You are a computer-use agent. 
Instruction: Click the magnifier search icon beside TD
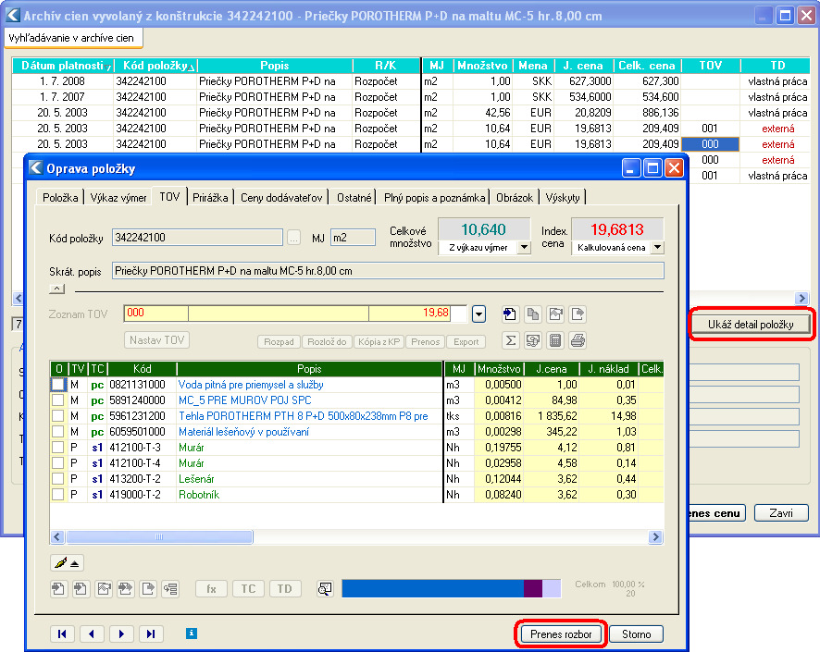(x=325, y=589)
